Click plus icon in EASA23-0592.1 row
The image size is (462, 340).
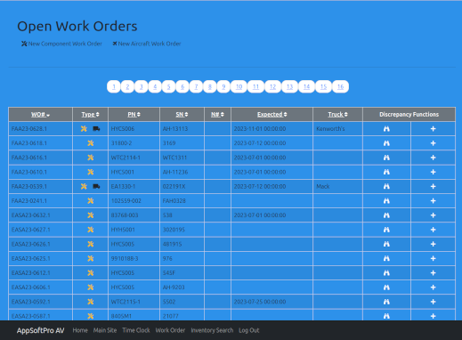(433, 302)
